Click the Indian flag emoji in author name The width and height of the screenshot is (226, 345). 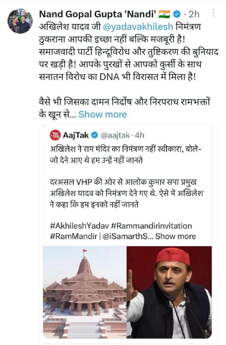click(164, 14)
